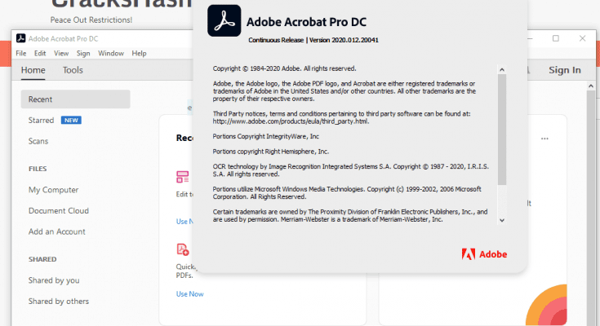Click the About dialog scrollbar thumb
The height and width of the screenshot is (326, 600).
pos(502,129)
